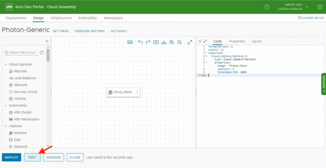Click the Search Resource Types field
Screen dimensions: 326x168
point(21,52)
